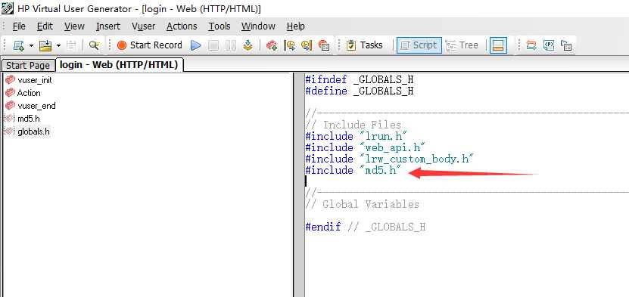Click the Correlation compare icon
The height and width of the screenshot is (297, 629).
point(531,45)
